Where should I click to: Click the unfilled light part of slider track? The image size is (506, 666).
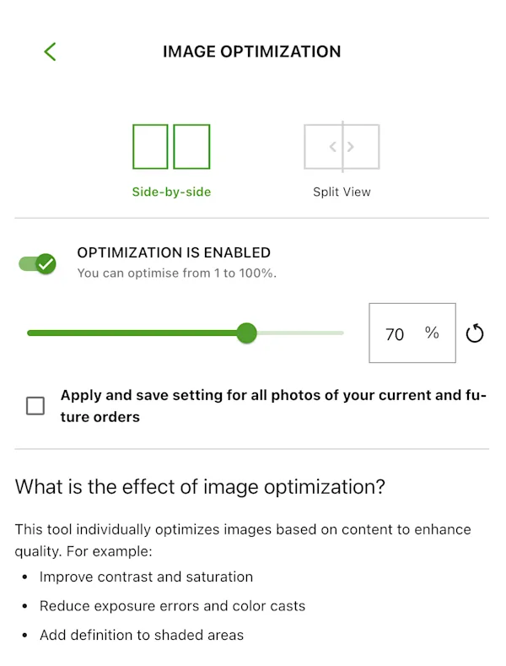tap(299, 333)
